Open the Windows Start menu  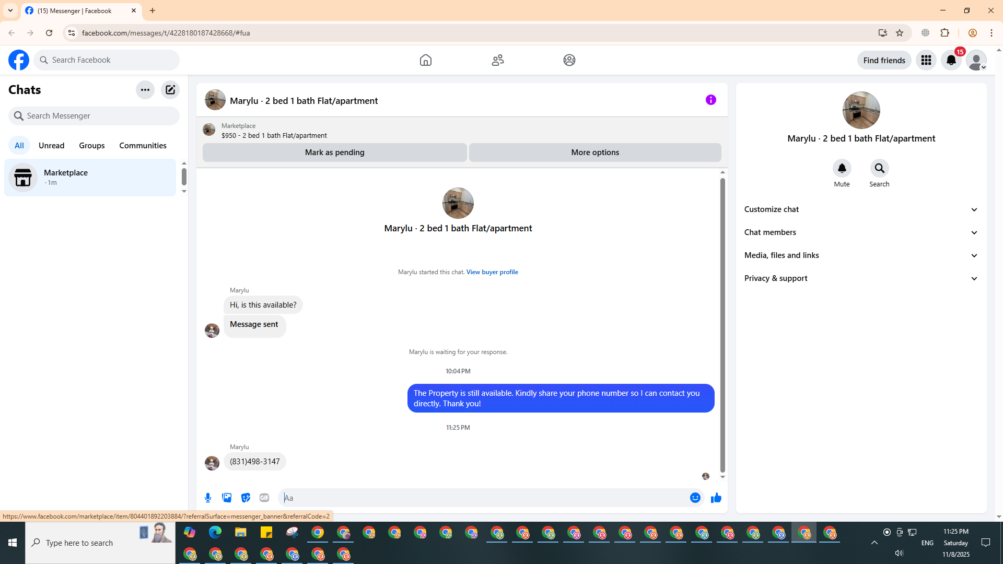coord(13,543)
